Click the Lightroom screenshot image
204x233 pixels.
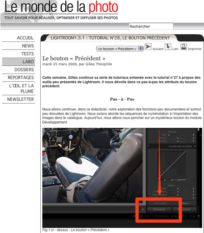(x=122, y=178)
